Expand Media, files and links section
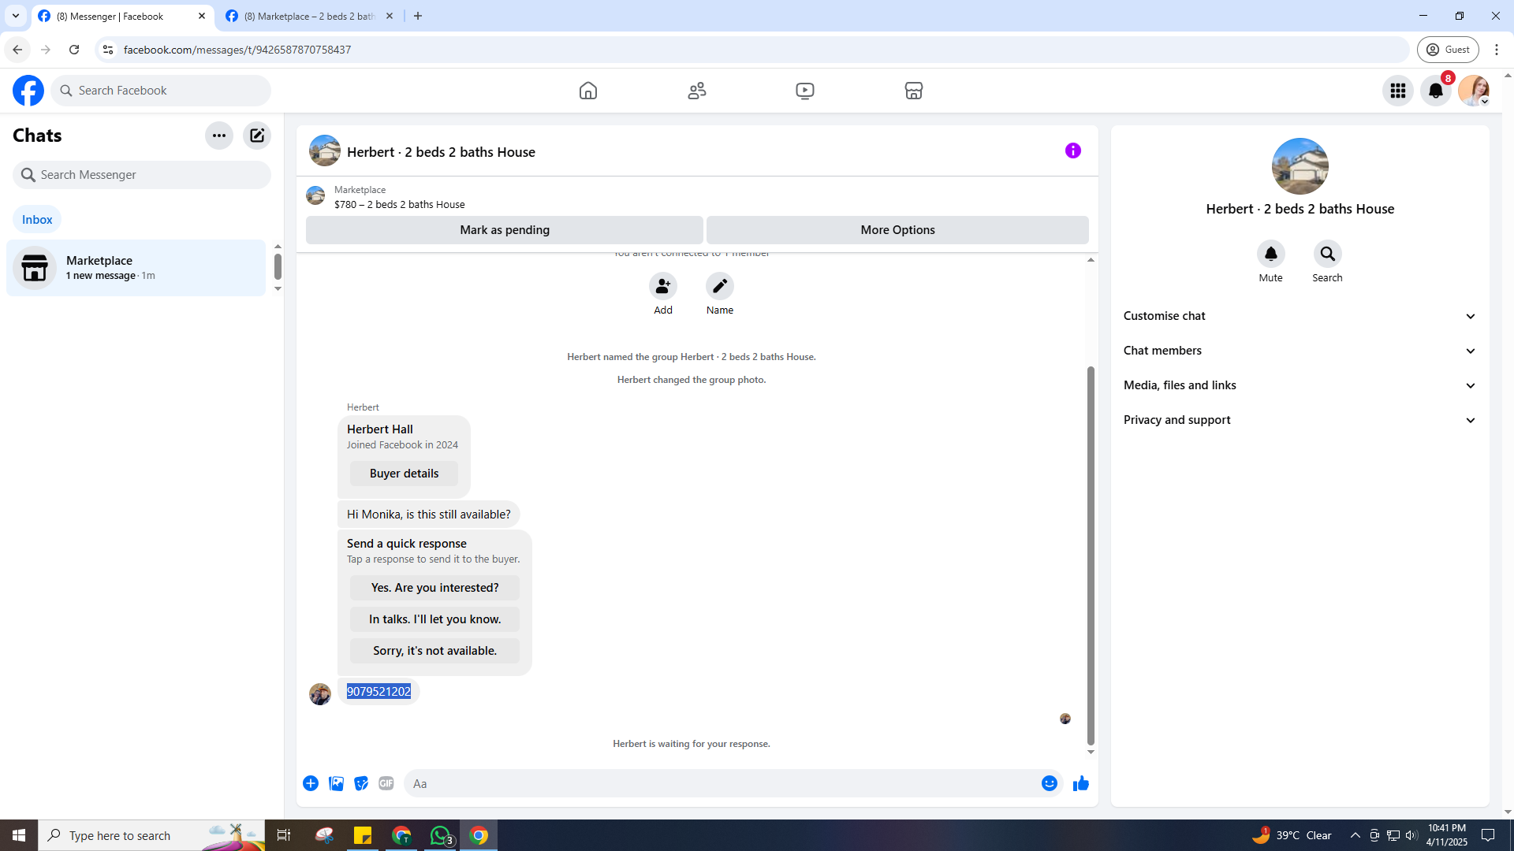The width and height of the screenshot is (1514, 851). tap(1300, 385)
